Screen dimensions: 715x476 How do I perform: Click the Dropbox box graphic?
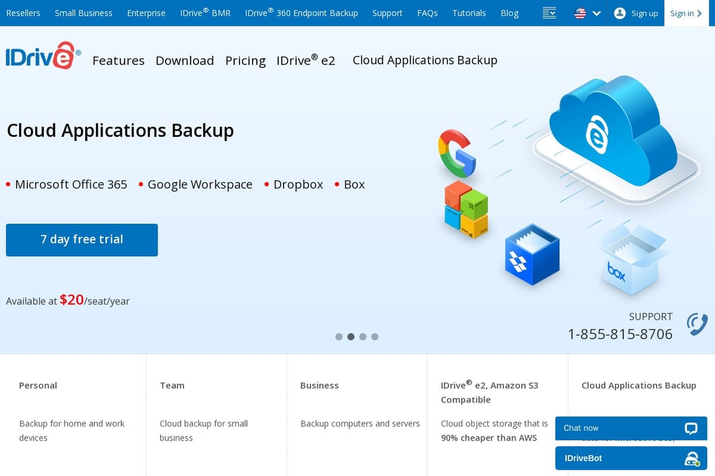click(x=532, y=255)
